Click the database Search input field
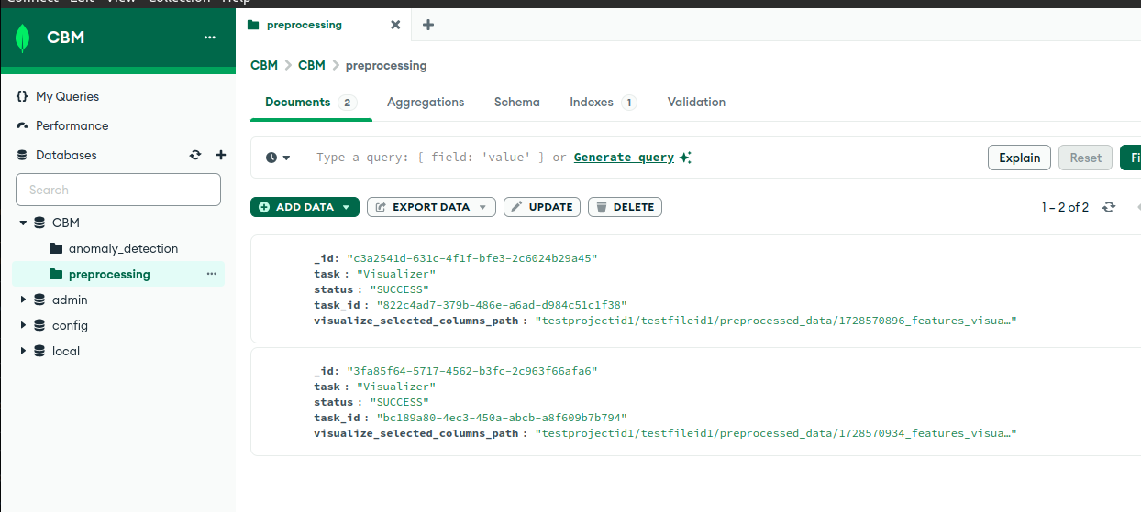Viewport: 1141px width, 512px height. pyautogui.click(x=118, y=190)
